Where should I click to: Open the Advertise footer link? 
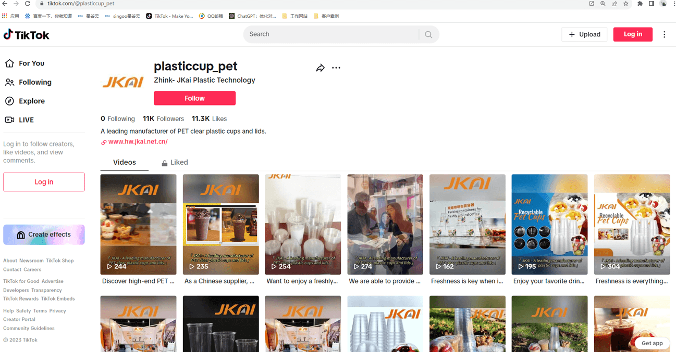click(53, 281)
